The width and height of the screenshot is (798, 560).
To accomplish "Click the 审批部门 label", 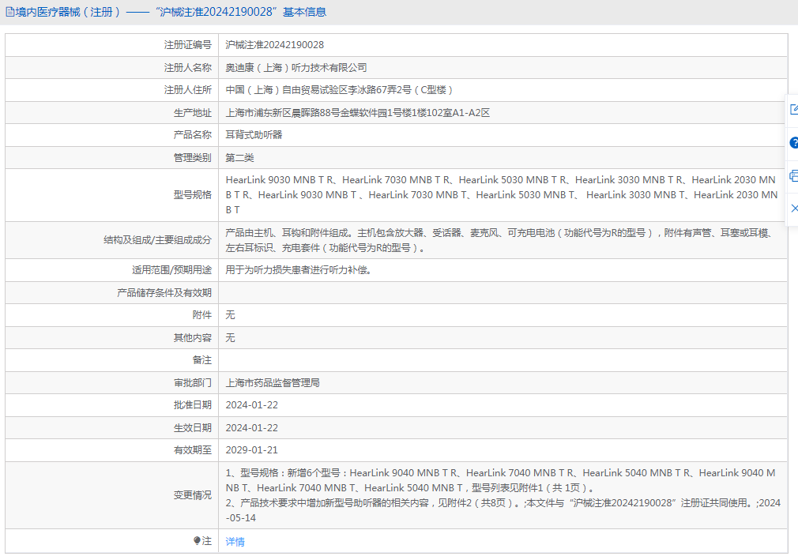I will (192, 383).
